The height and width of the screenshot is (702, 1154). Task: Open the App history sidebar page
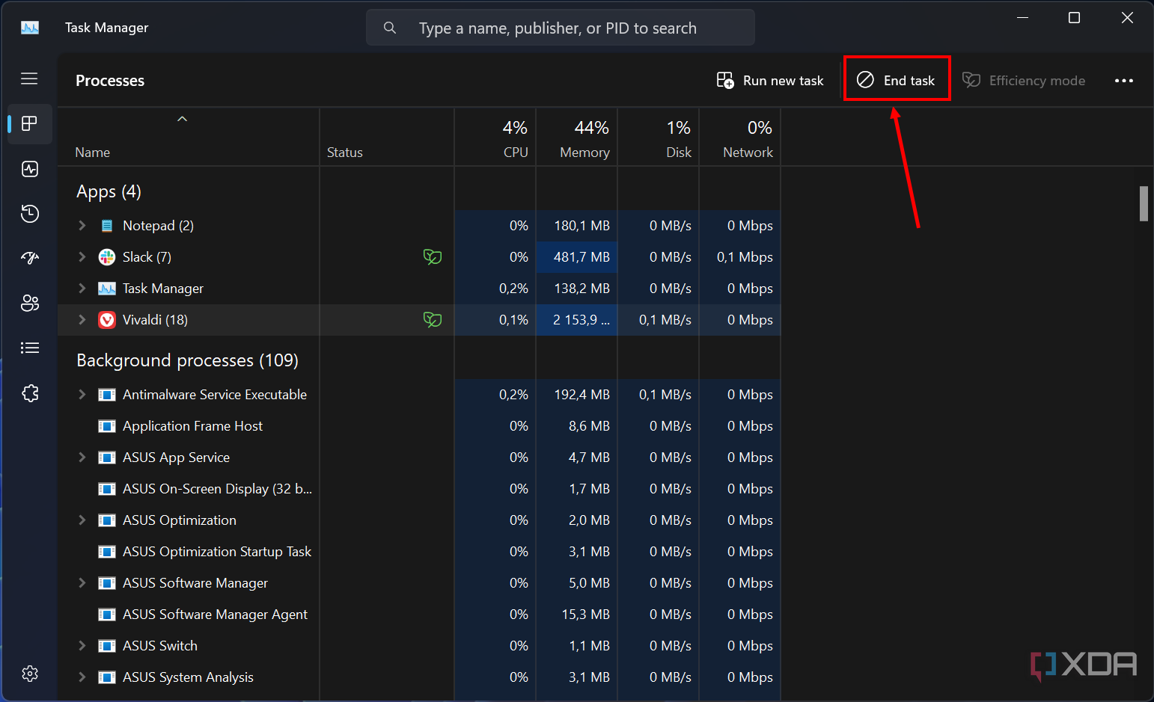30,214
